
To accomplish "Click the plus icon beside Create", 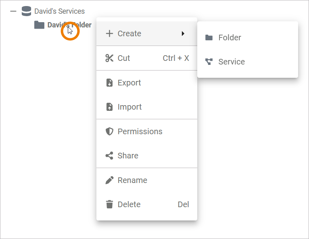I will point(109,33).
